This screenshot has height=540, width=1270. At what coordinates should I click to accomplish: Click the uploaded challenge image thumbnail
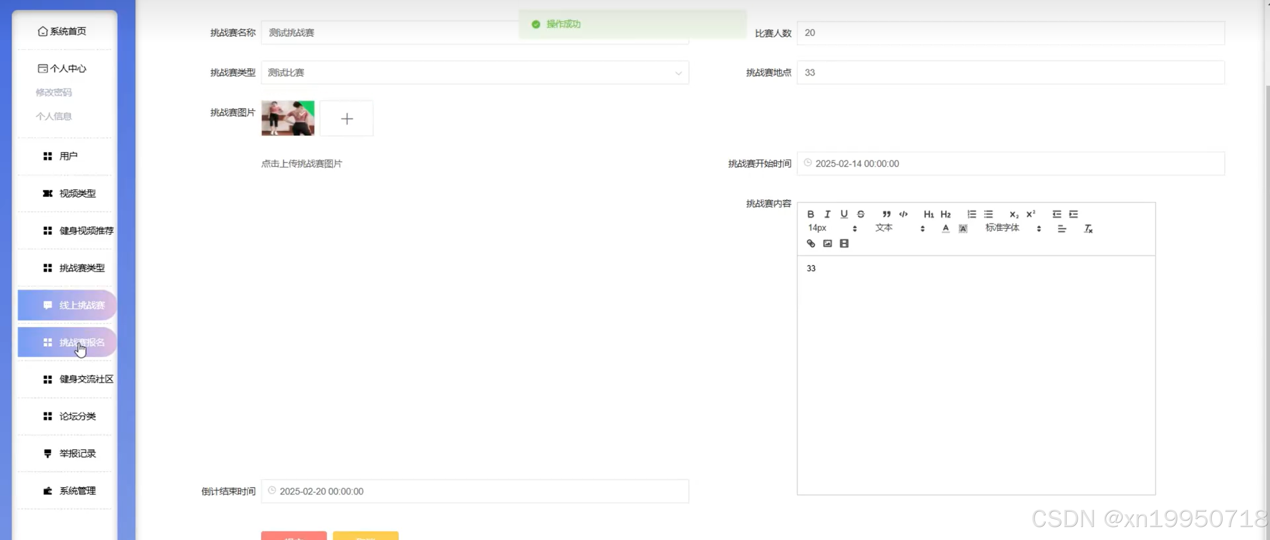click(x=288, y=118)
